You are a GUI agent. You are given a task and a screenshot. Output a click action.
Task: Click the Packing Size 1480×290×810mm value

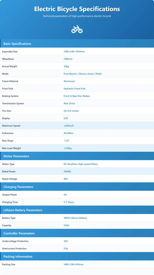pos(74,264)
